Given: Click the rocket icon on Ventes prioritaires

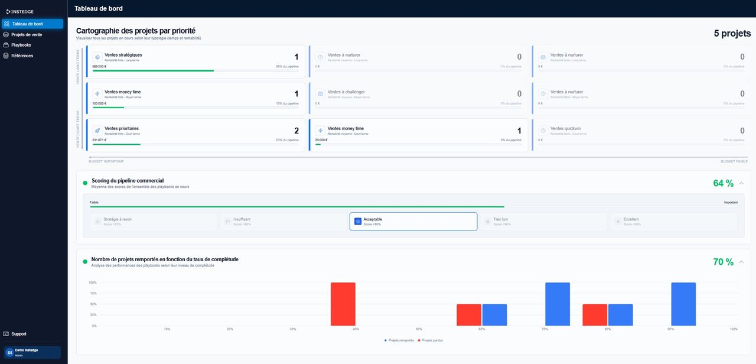Looking at the screenshot, I should pos(97,131).
